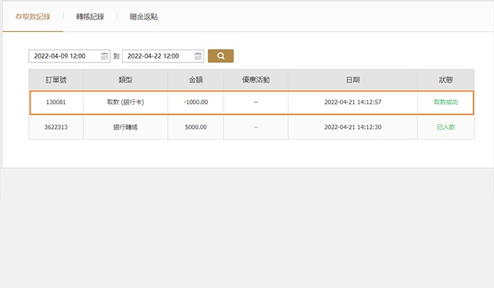Image resolution: width=494 pixels, height=288 pixels.
Task: Focus the start date field 2022-04-09 12:00
Action: click(x=70, y=56)
